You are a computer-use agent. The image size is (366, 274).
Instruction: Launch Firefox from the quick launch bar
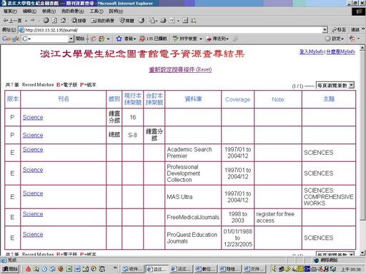(61, 269)
